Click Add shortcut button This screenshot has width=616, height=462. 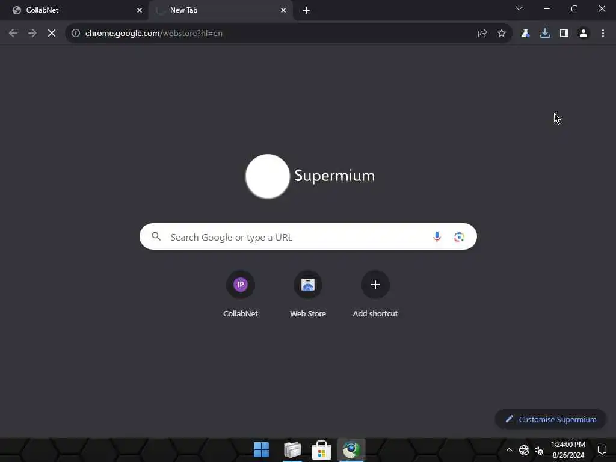click(x=375, y=294)
